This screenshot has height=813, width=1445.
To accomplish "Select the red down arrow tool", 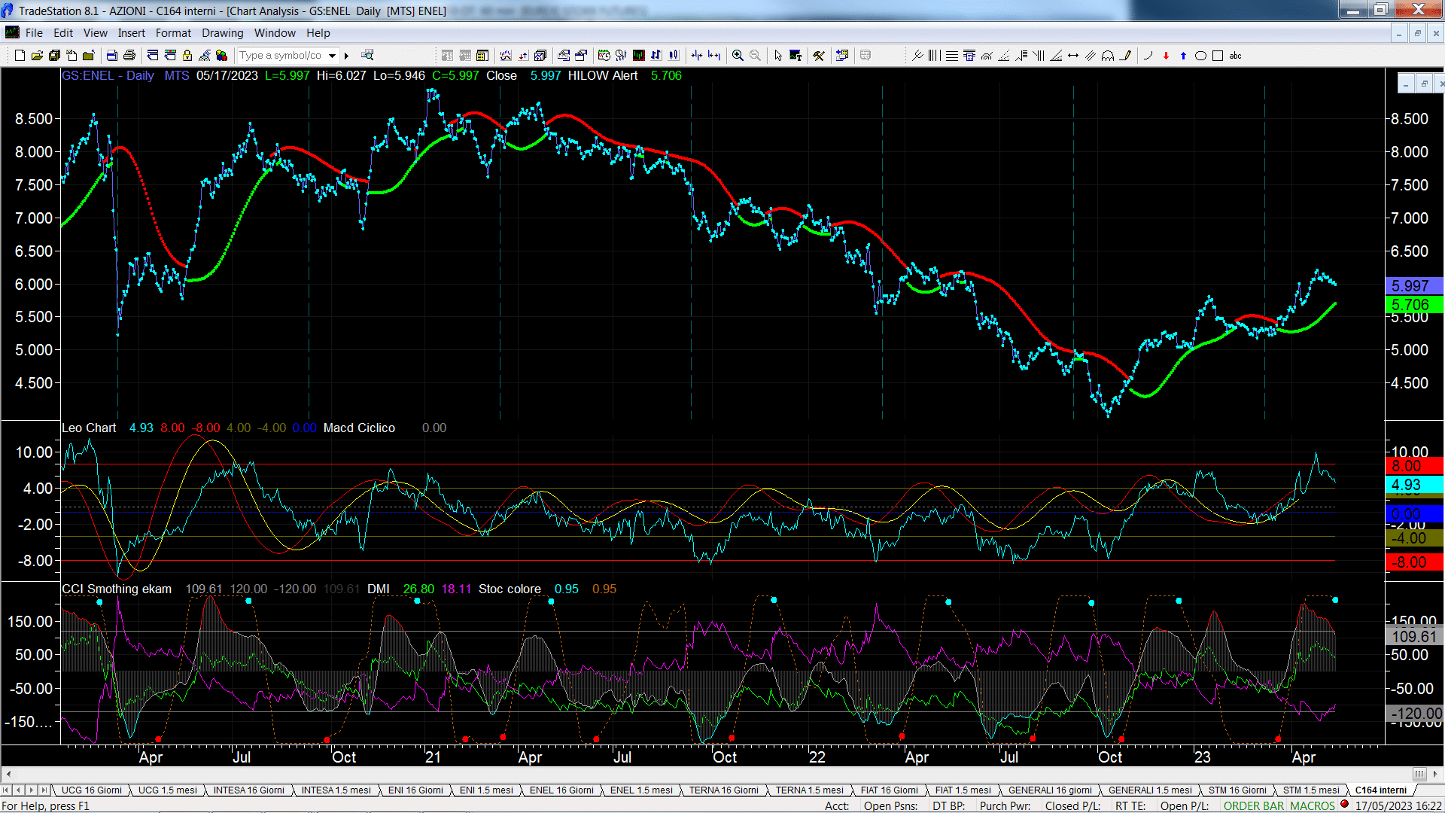I will [x=1166, y=55].
